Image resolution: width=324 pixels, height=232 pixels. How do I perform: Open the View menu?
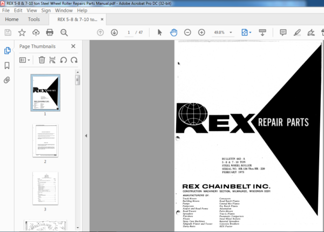tap(32, 10)
